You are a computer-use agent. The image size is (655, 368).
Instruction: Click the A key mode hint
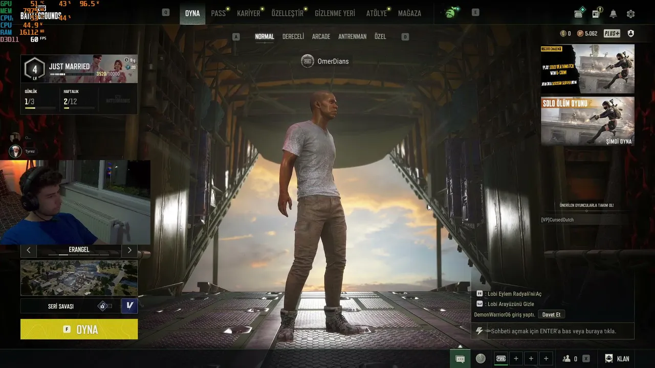236,37
